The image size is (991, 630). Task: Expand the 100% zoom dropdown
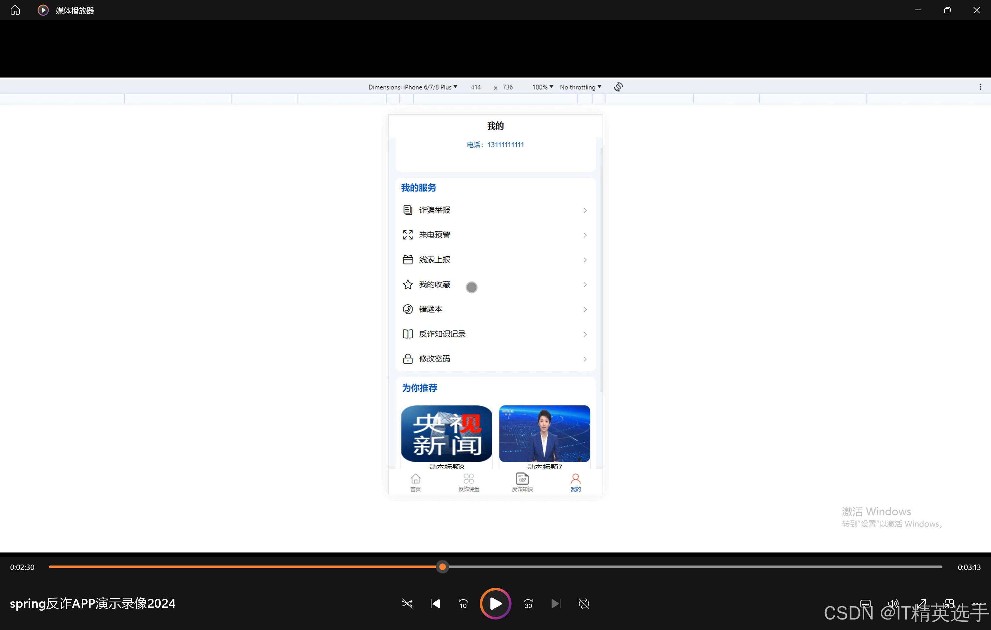click(542, 87)
